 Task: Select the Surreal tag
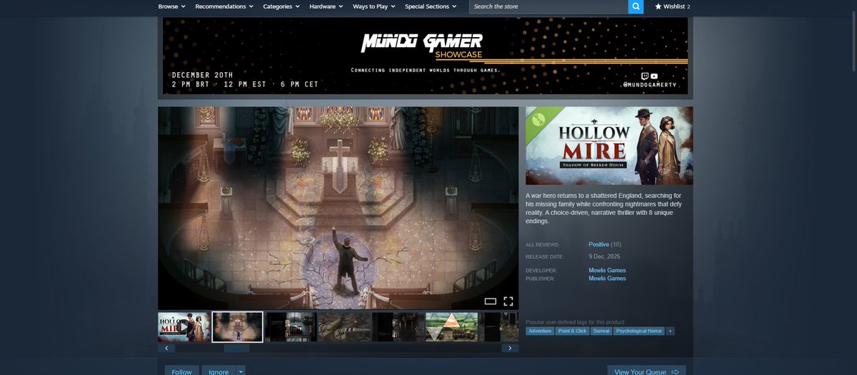601,331
